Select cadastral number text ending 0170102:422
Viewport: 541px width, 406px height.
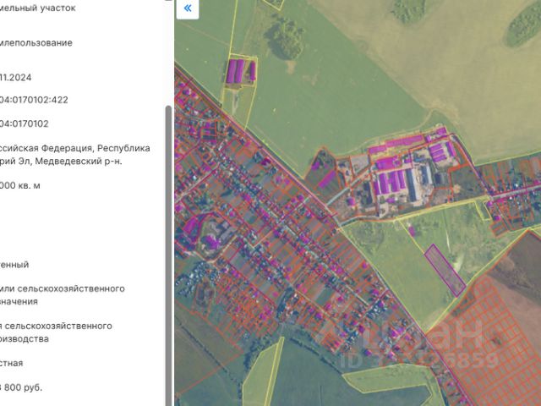point(34,100)
